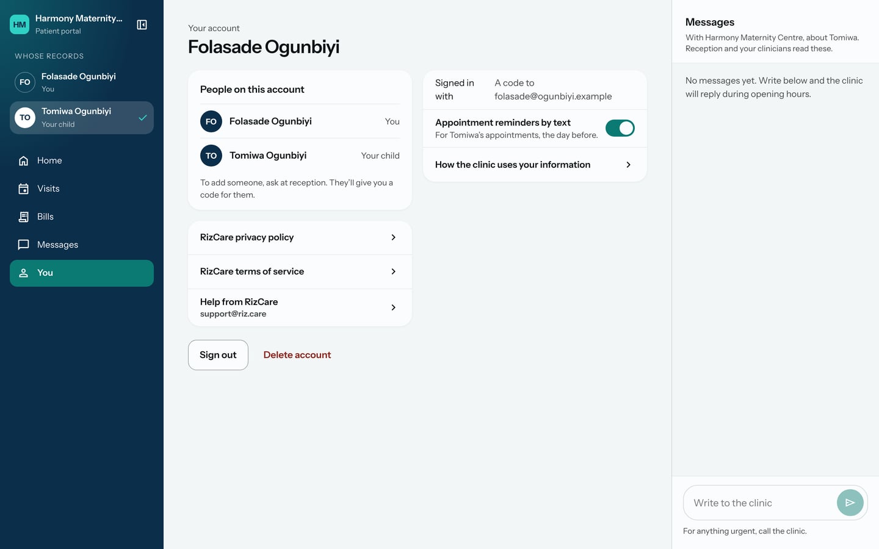Collapse the sidebar with the panel icon
Viewport: 879px width, 549px height.
(142, 24)
